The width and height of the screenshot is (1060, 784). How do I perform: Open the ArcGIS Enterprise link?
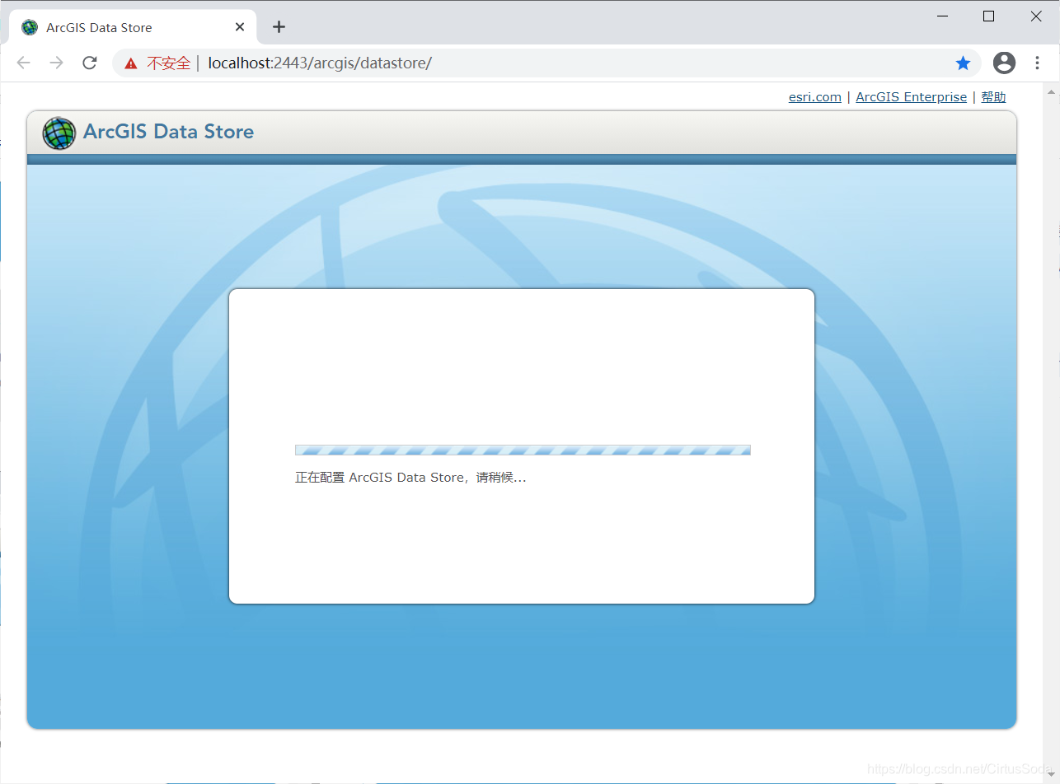911,96
